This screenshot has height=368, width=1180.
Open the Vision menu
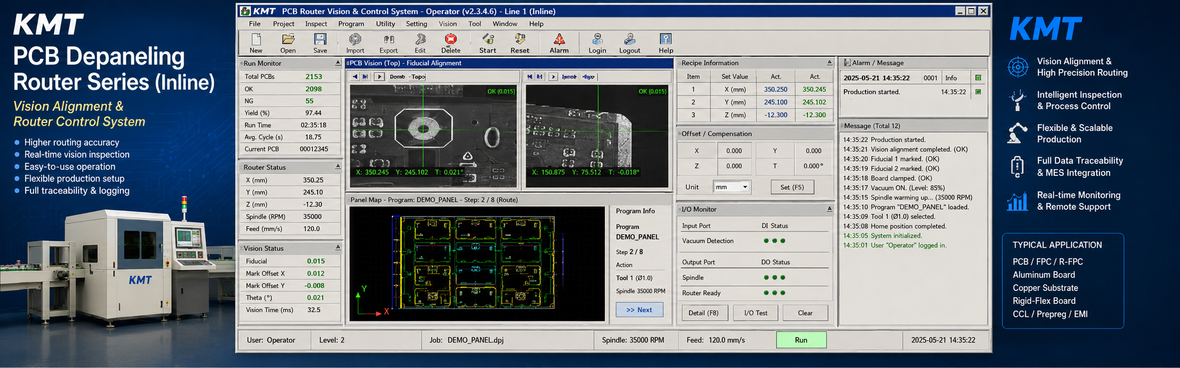pos(447,24)
